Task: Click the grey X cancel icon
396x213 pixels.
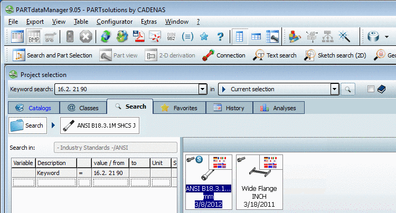Action: coord(86,37)
